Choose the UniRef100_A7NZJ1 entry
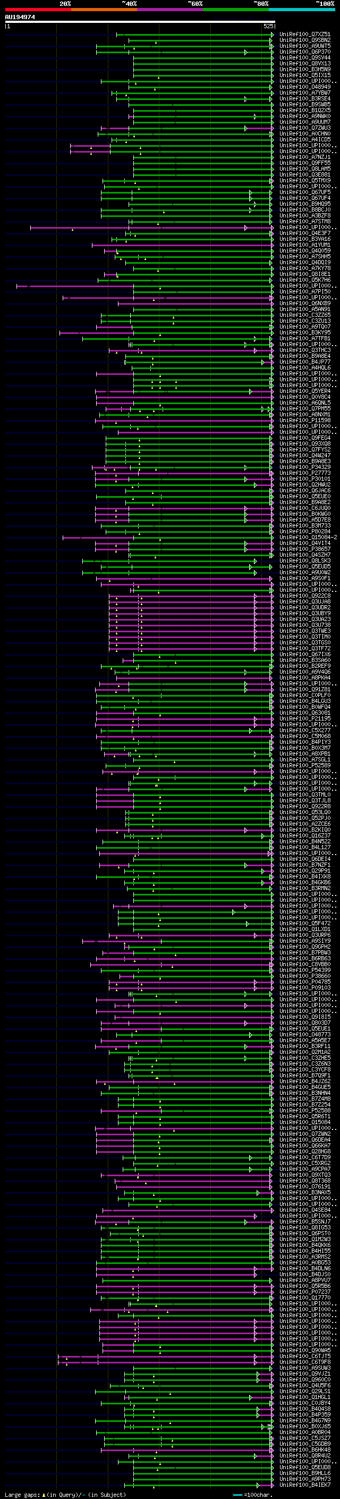This screenshot has height=1499, width=340. point(304,158)
